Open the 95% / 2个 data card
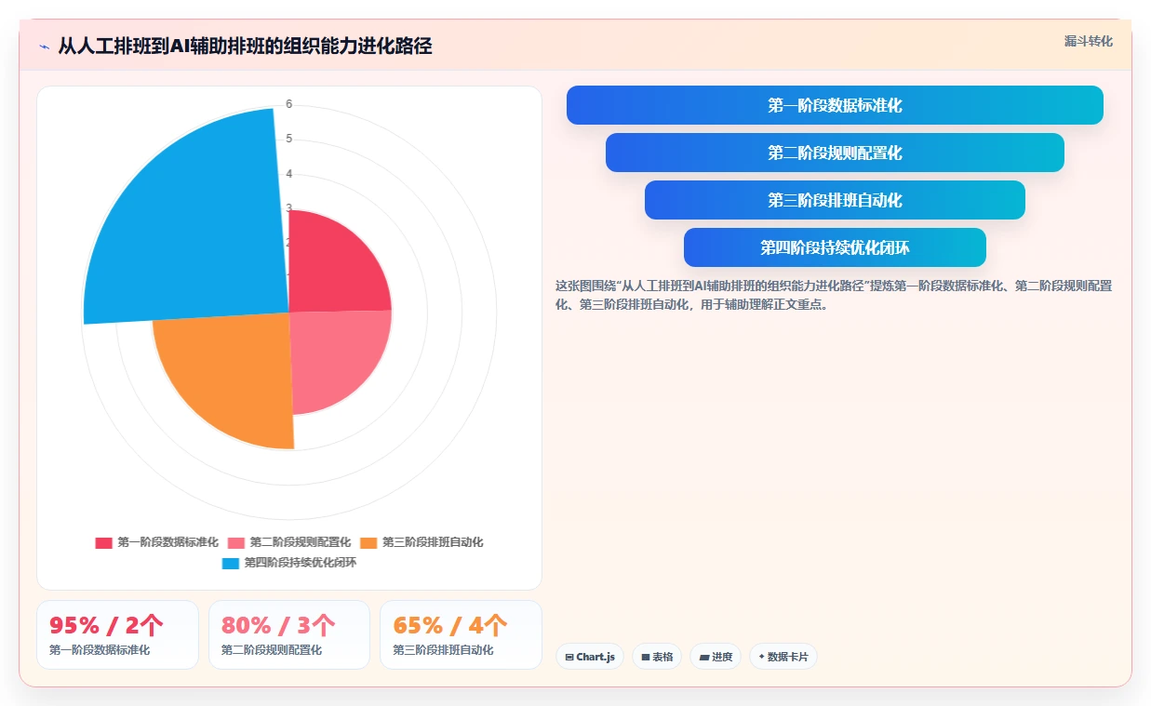This screenshot has width=1151, height=706. (117, 634)
